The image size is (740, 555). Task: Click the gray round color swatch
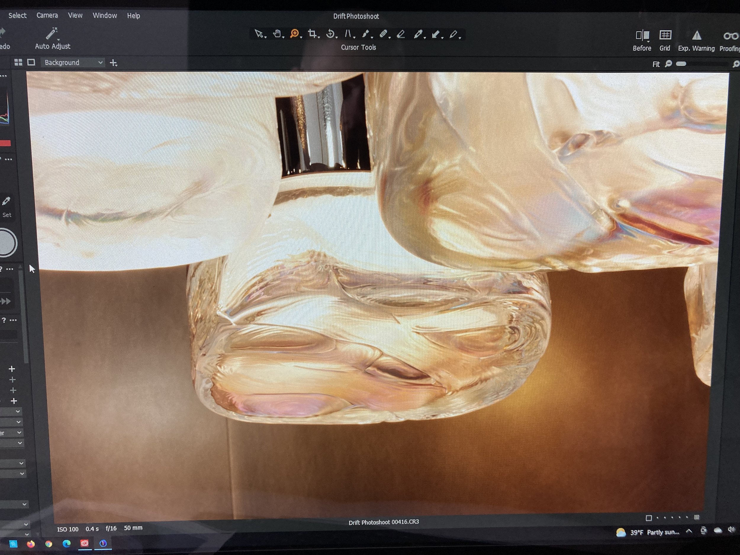pos(7,242)
